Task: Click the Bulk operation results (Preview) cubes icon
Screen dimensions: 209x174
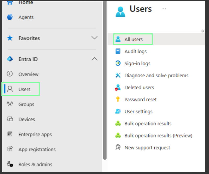Action: pyautogui.click(x=118, y=135)
